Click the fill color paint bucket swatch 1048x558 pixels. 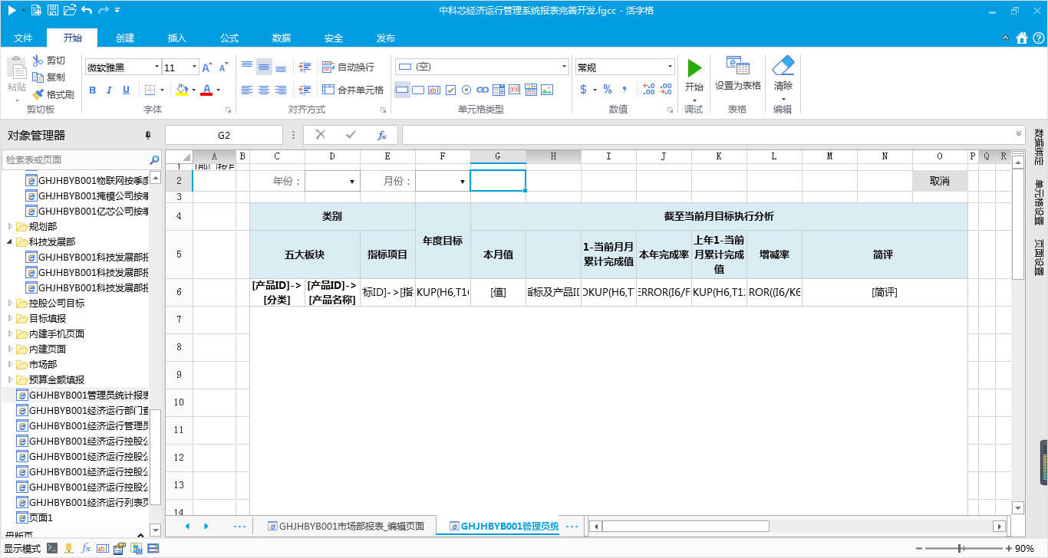[x=182, y=90]
